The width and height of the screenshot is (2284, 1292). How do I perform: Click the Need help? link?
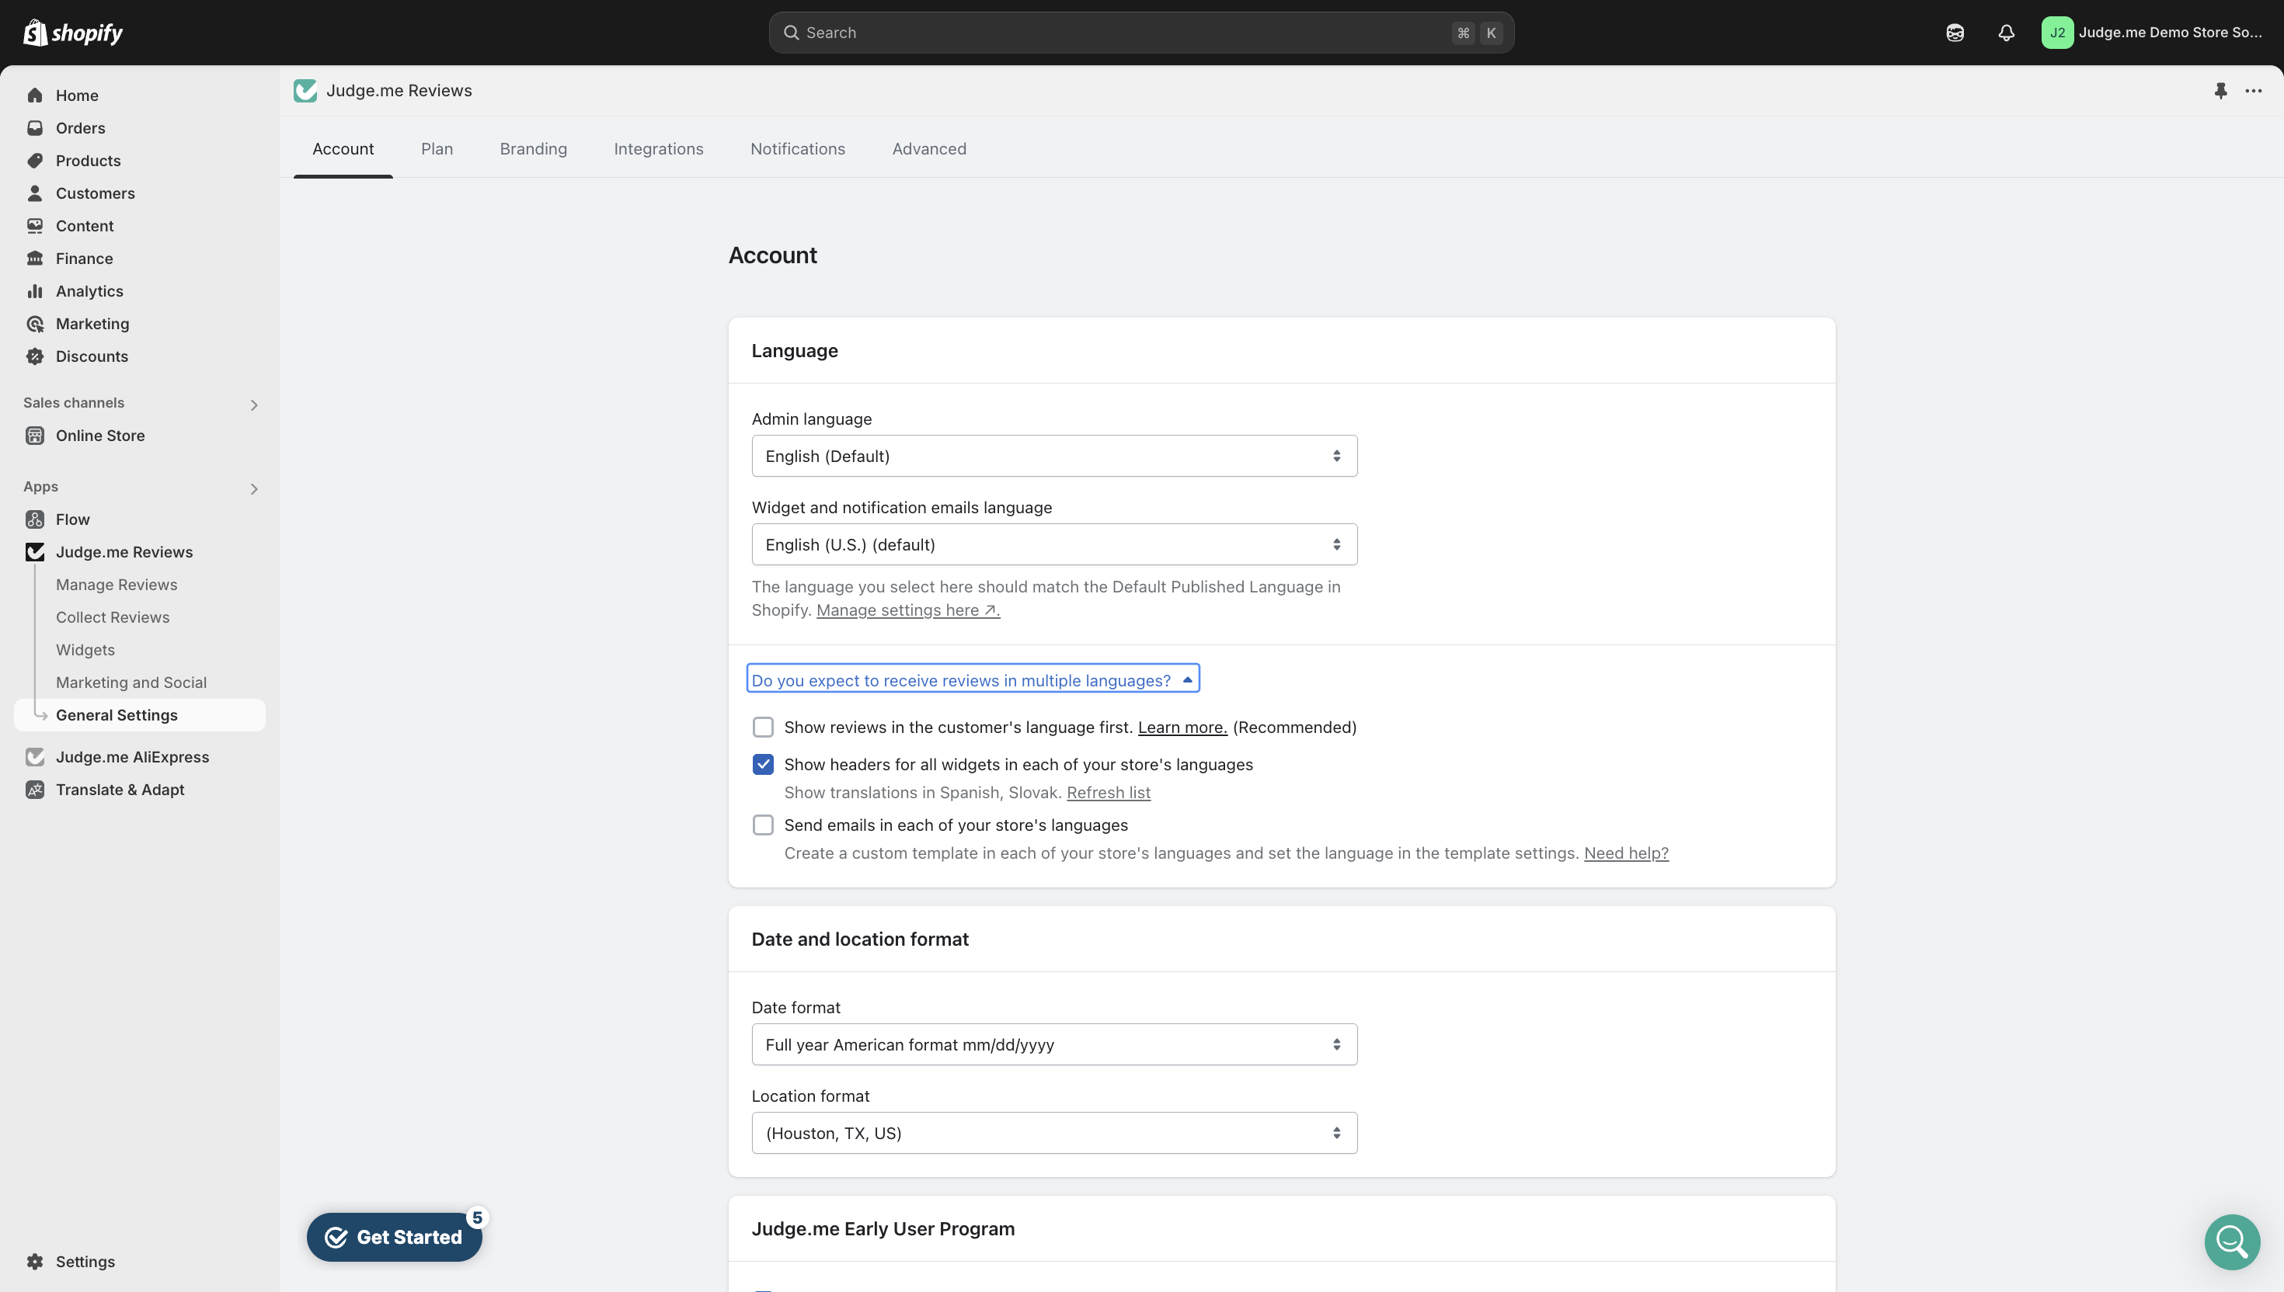point(1625,853)
